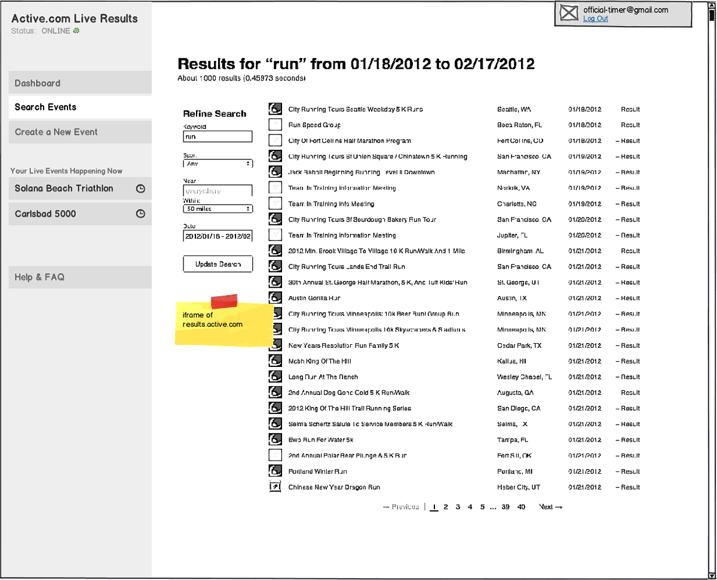Jump to the last results page 40
Image resolution: width=717 pixels, height=580 pixels.
tap(522, 507)
